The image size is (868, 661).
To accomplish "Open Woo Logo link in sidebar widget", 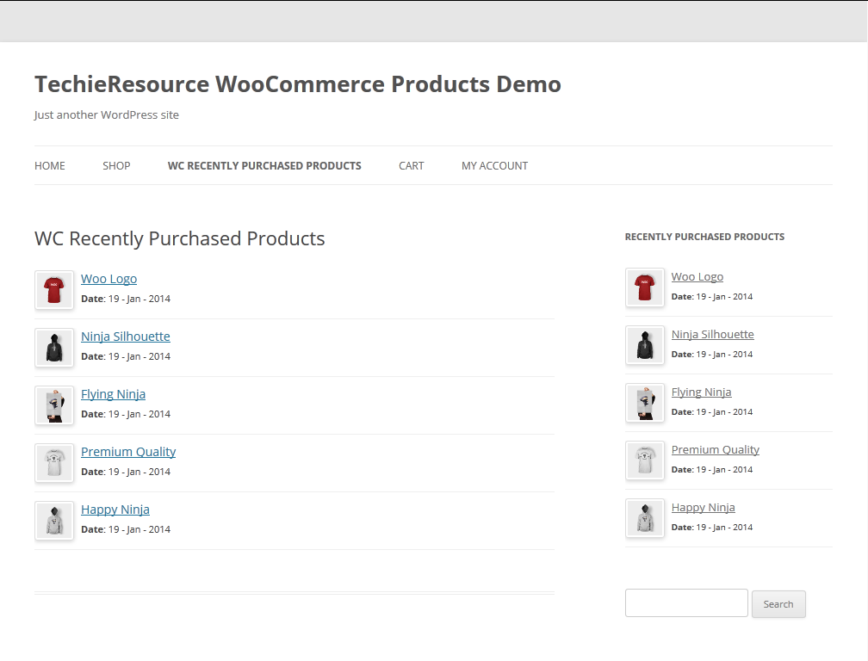I will [697, 276].
